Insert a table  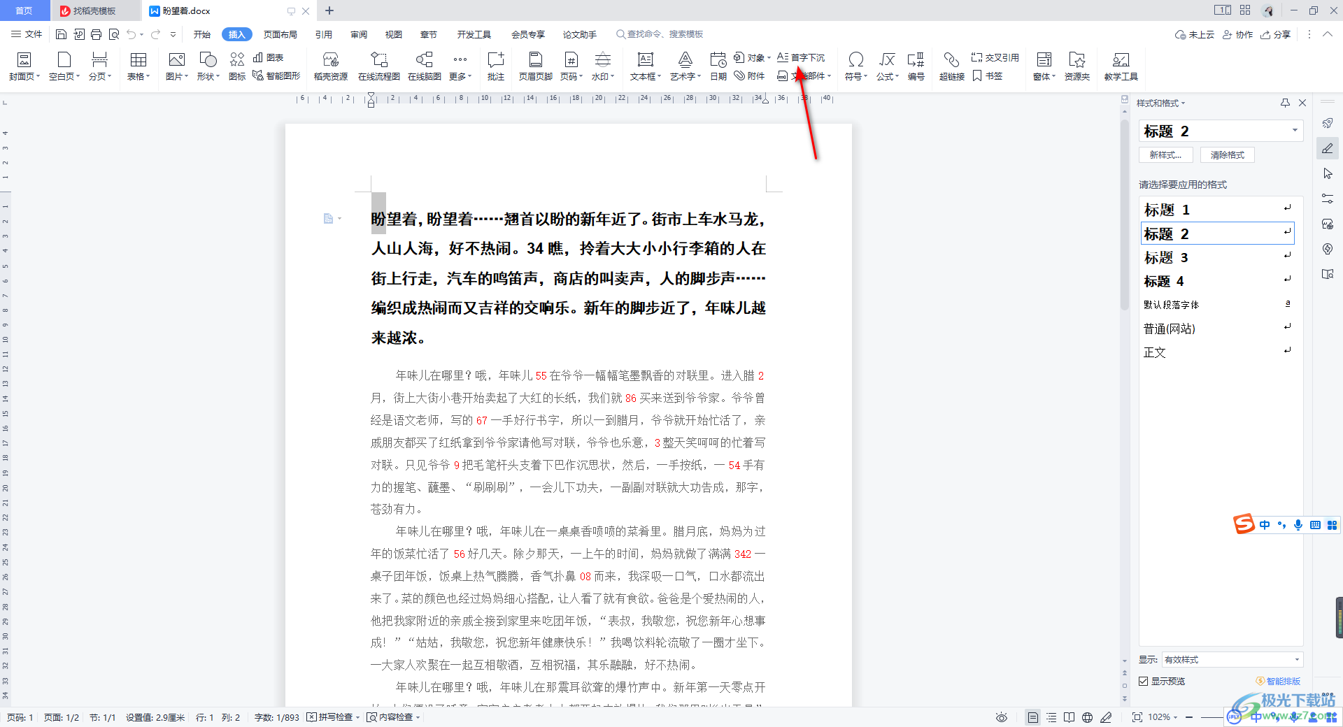pos(138,66)
